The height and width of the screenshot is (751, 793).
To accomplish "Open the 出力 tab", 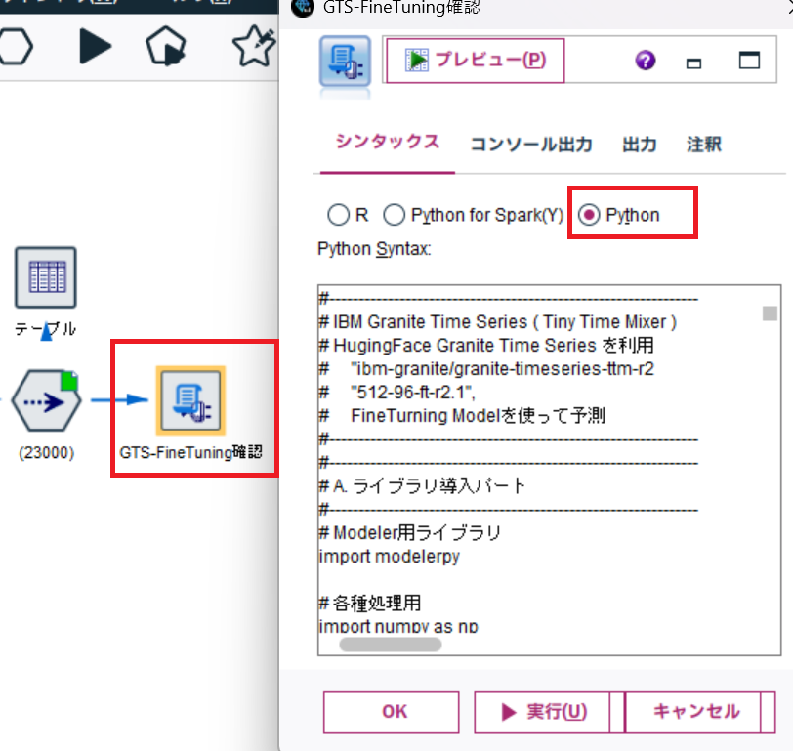I will [x=640, y=145].
